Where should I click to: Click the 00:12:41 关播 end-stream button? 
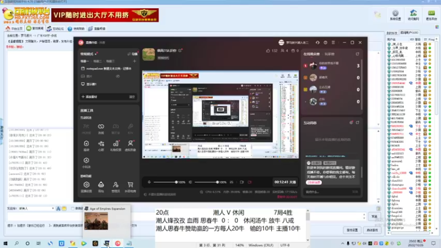(285, 182)
